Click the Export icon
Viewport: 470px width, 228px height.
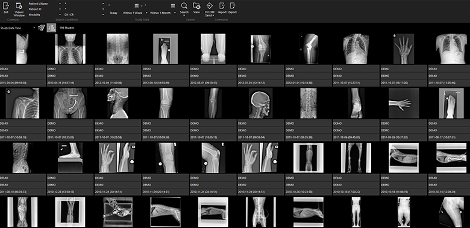pos(233,5)
